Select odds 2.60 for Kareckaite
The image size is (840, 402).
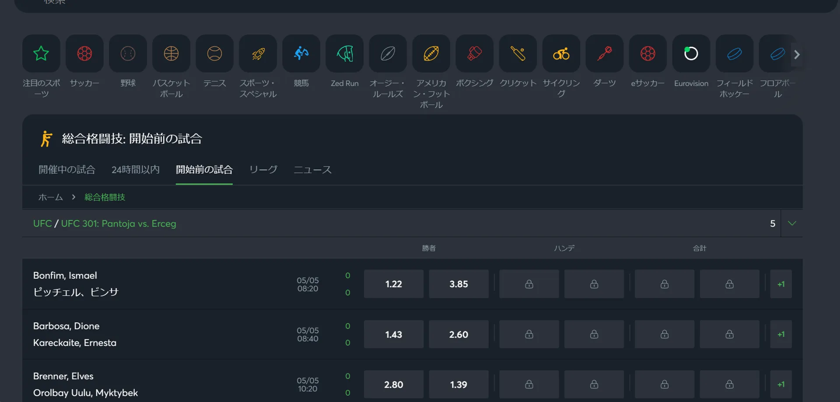click(458, 334)
